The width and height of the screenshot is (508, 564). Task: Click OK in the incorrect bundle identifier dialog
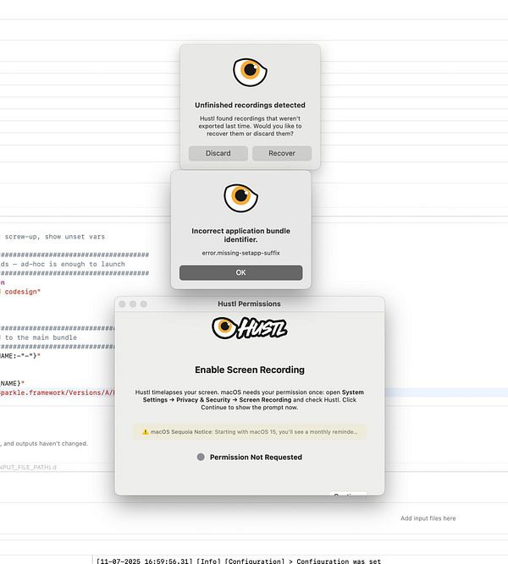pos(240,272)
